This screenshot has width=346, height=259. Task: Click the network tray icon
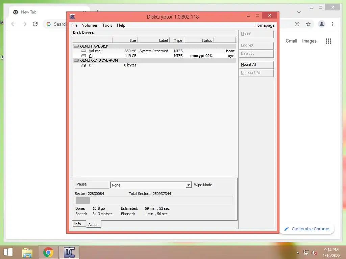click(306, 253)
